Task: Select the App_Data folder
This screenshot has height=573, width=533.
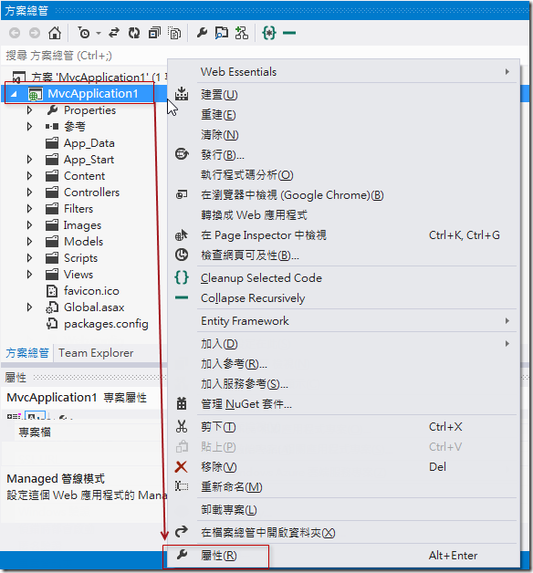Action: pos(89,143)
